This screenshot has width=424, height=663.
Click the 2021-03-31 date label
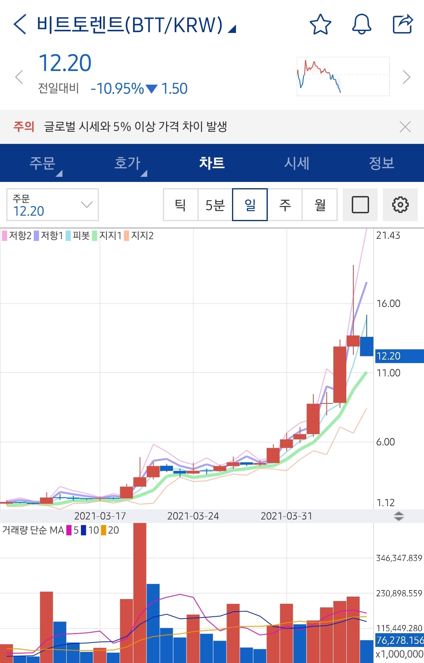[287, 516]
